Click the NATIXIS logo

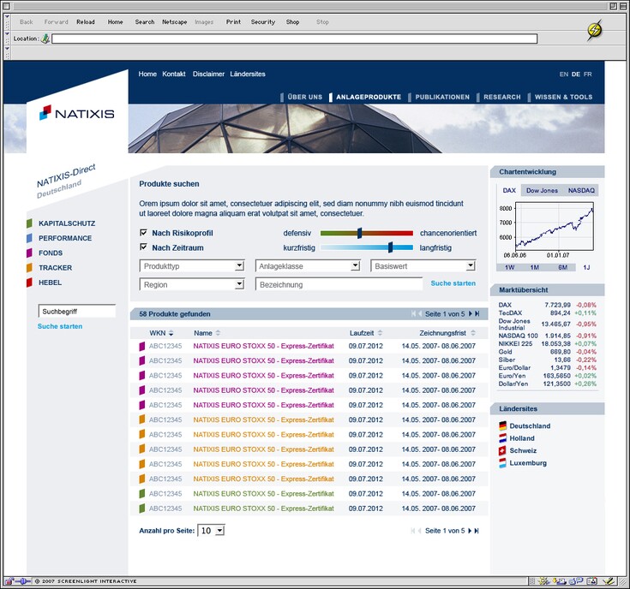click(76, 113)
